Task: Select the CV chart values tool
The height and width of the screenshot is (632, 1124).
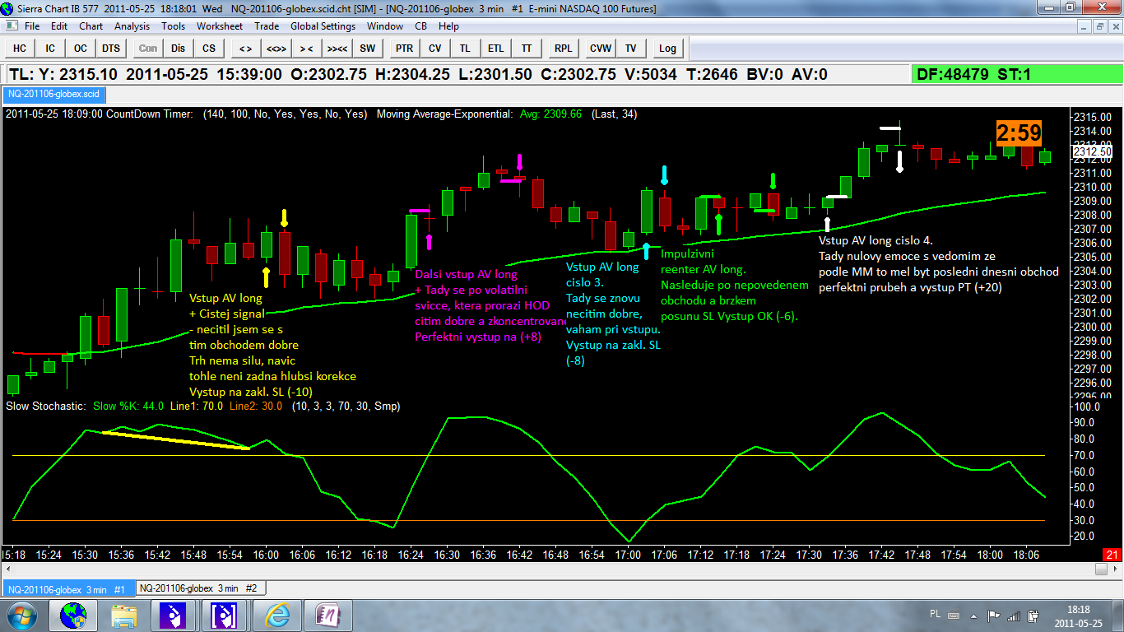Action: coord(434,49)
